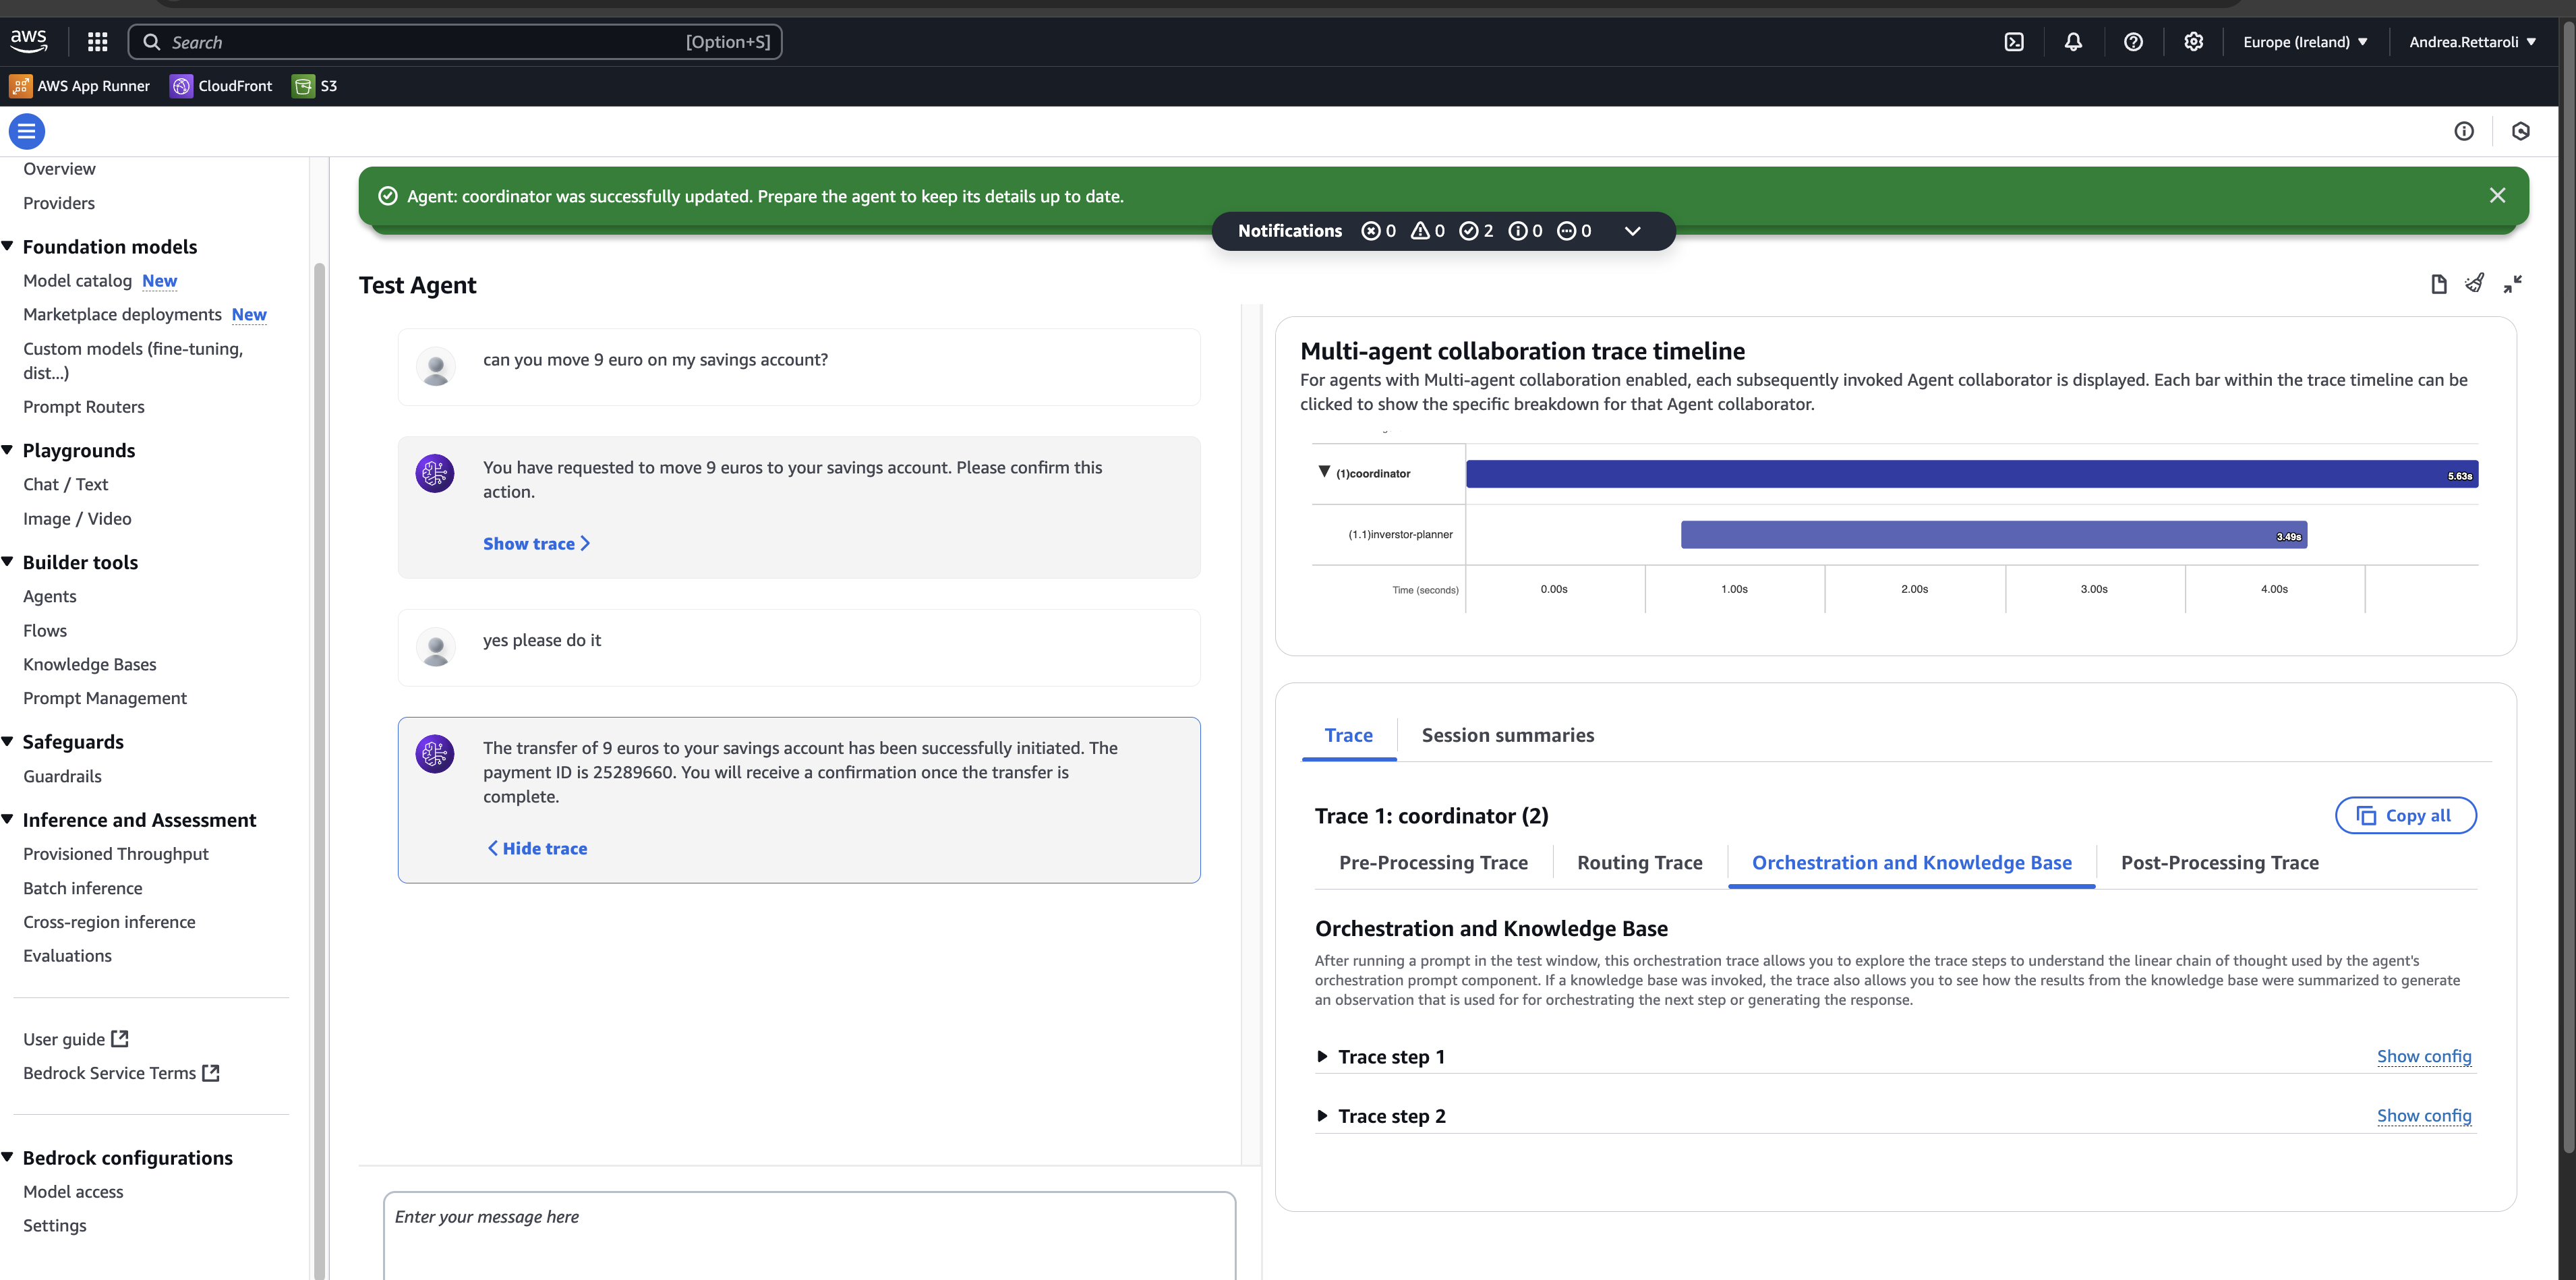Toggle the hamburger side navigation menu
This screenshot has height=1280, width=2576.
pos(27,131)
